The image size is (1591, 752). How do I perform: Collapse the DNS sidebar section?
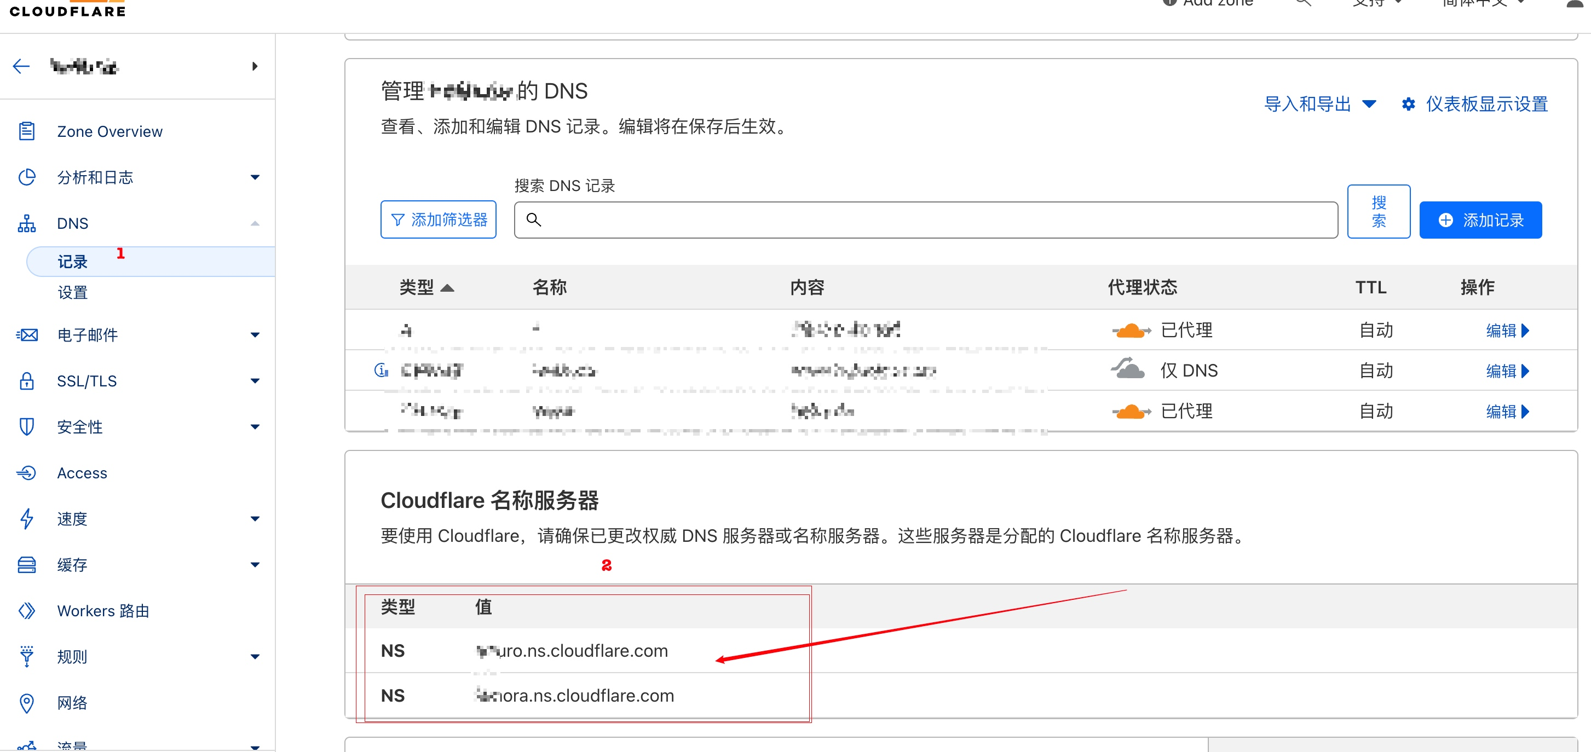255,223
